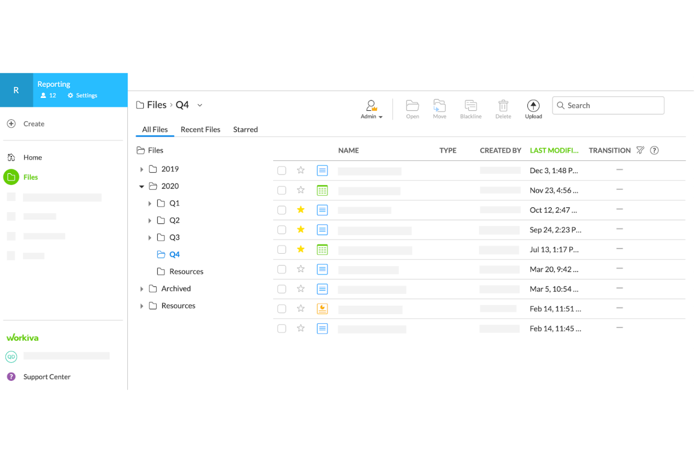695x463 pixels.
Task: Click spreadsheet icon of Jul 13 file
Action: [x=322, y=250]
